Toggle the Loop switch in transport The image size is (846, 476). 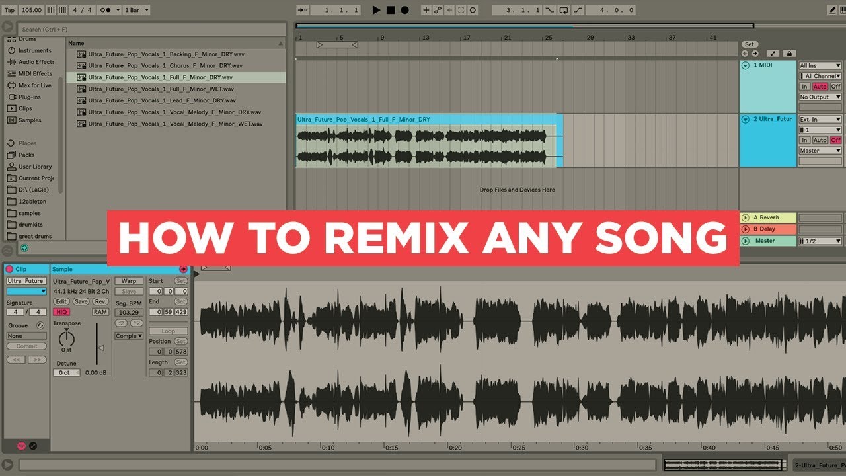[x=564, y=10]
